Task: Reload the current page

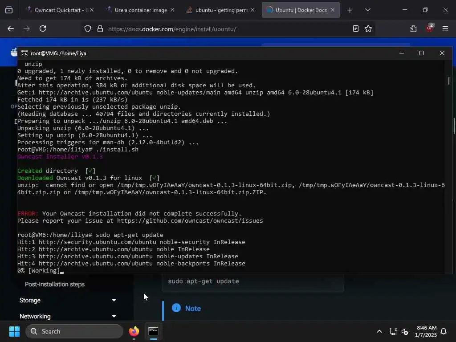Action: coord(43,28)
